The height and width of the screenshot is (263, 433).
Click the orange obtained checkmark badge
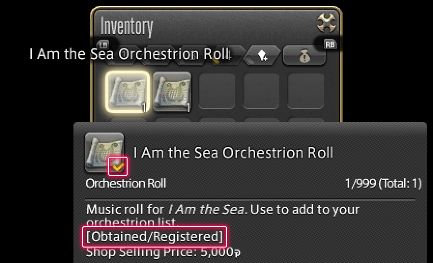point(118,167)
